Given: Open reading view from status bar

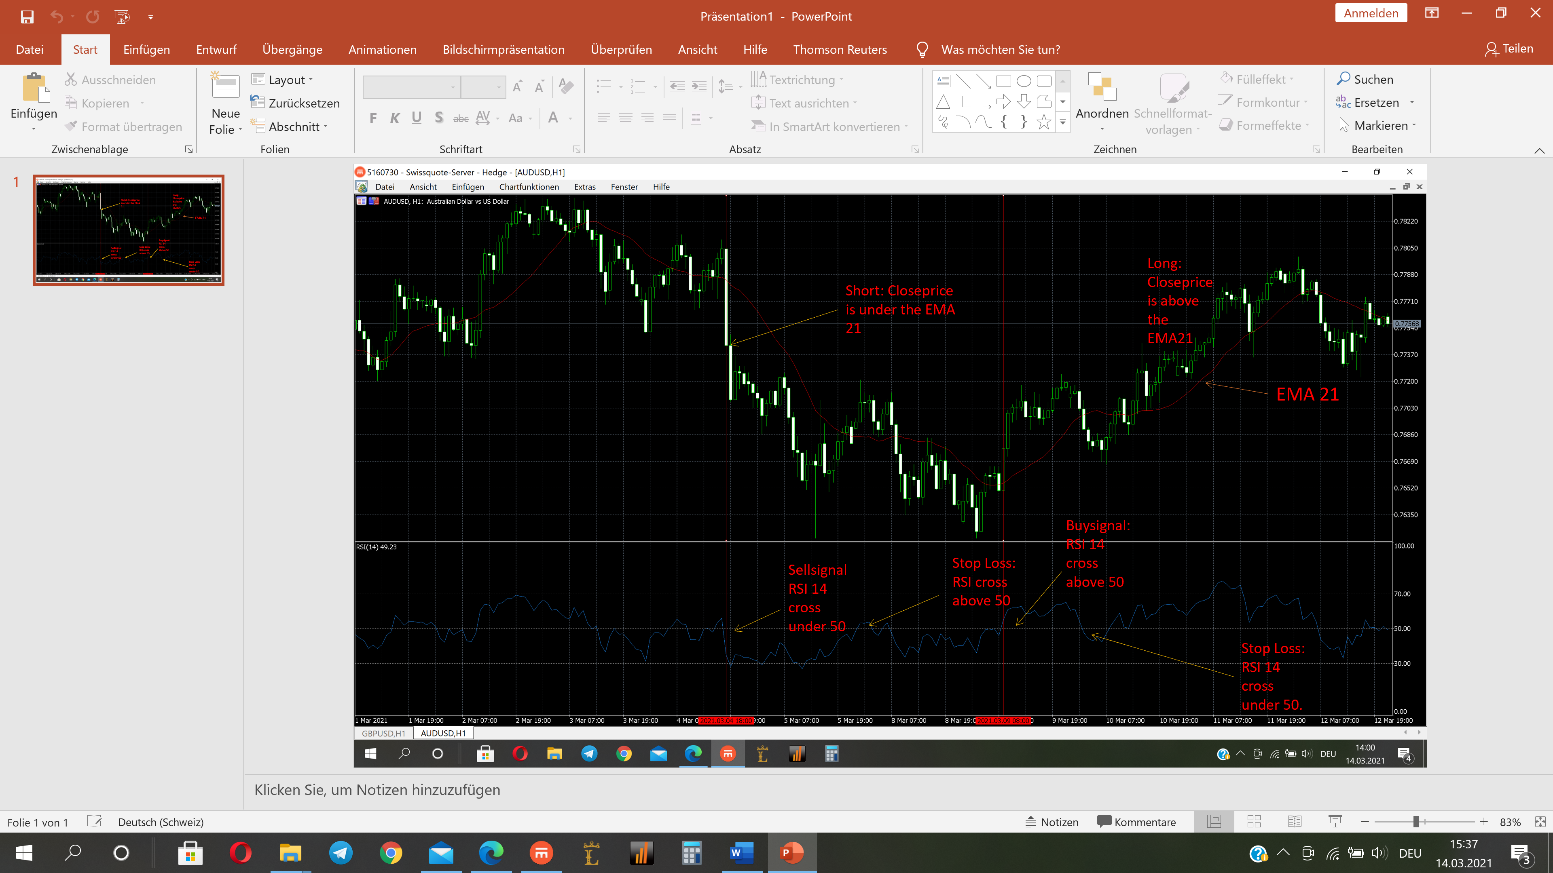Looking at the screenshot, I should pos(1294,822).
